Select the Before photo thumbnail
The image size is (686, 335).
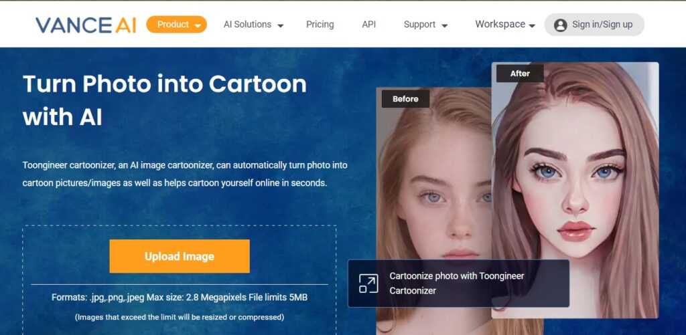click(x=434, y=211)
